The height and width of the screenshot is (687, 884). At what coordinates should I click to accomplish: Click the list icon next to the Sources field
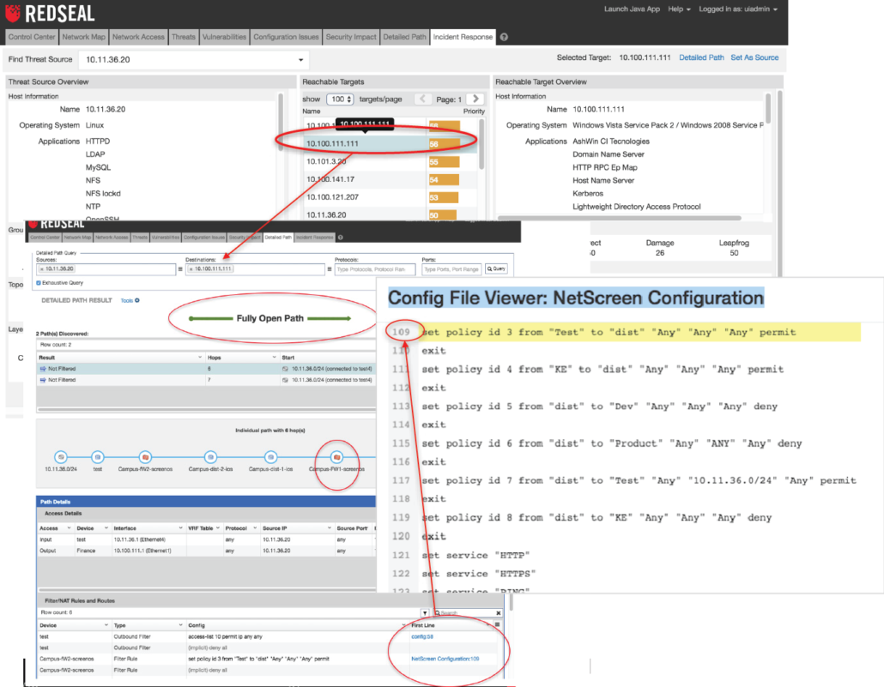180,269
